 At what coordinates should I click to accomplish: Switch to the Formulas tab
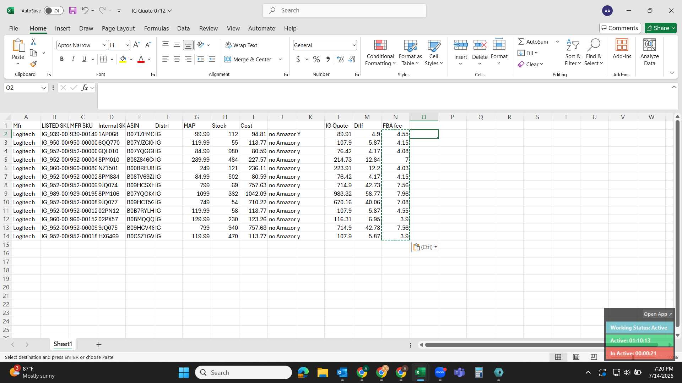coord(156,28)
